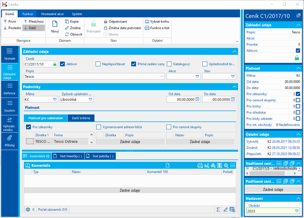Go to the first record with První
Screen dimensions: 304x218
coord(10,22)
